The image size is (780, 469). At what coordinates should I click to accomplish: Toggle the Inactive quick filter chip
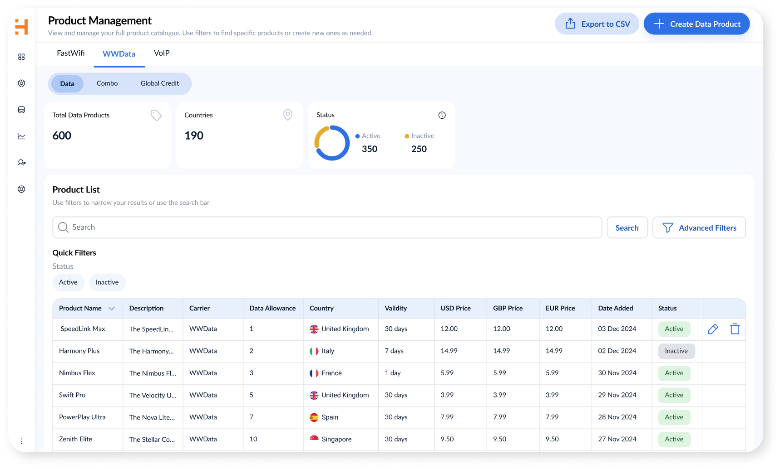tap(107, 282)
